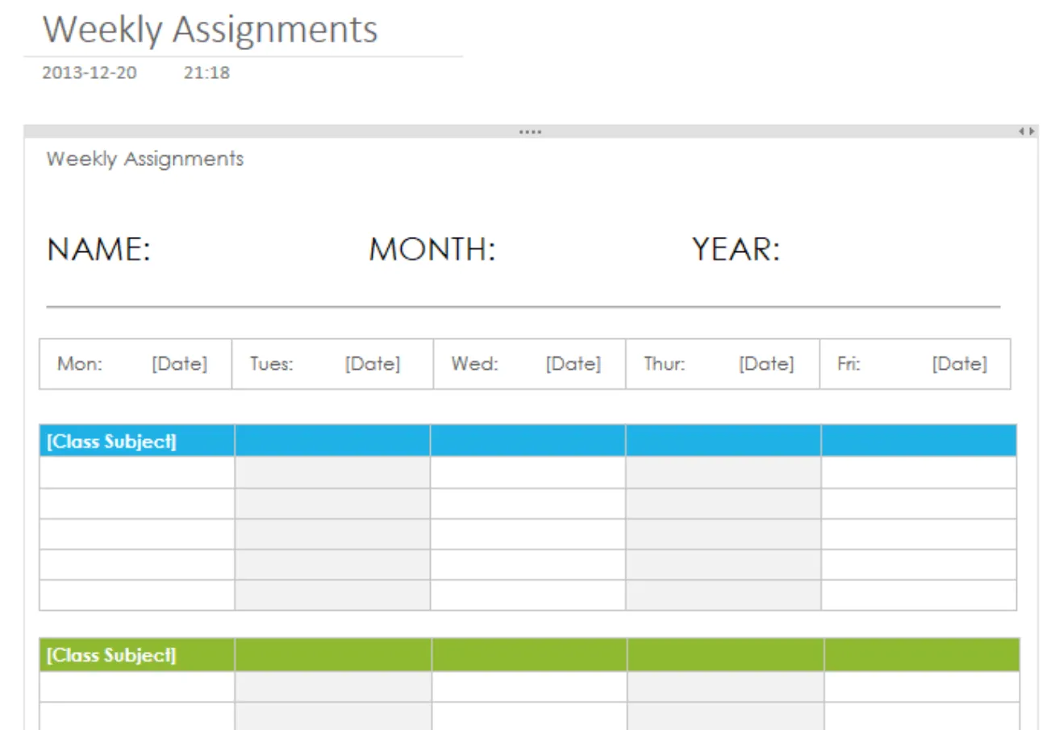Click the first empty row under green header

click(x=529, y=686)
